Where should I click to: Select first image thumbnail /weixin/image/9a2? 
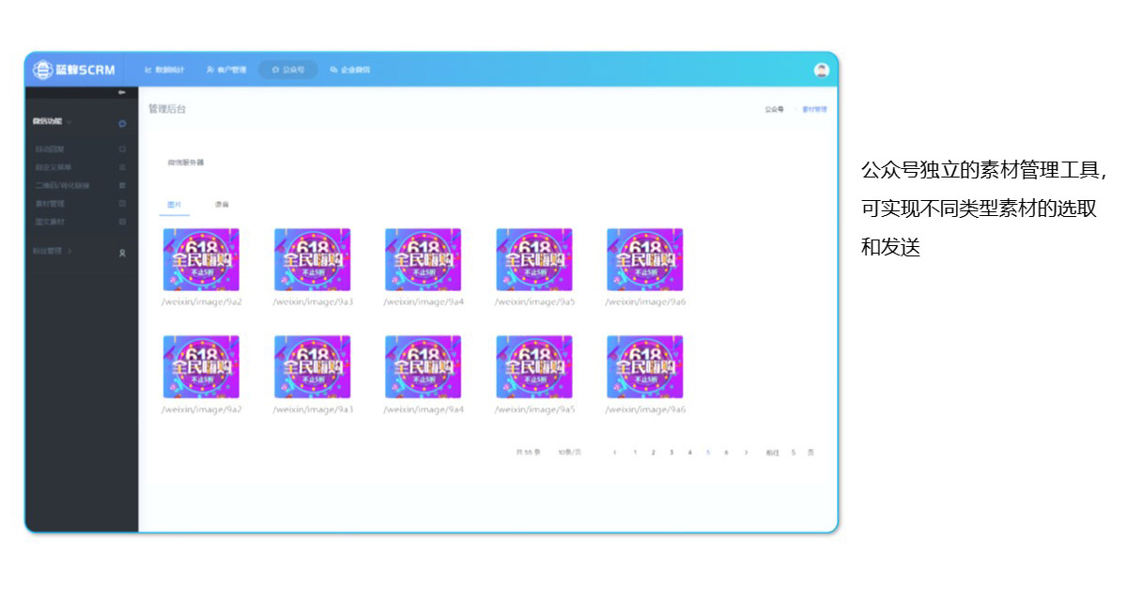201,259
